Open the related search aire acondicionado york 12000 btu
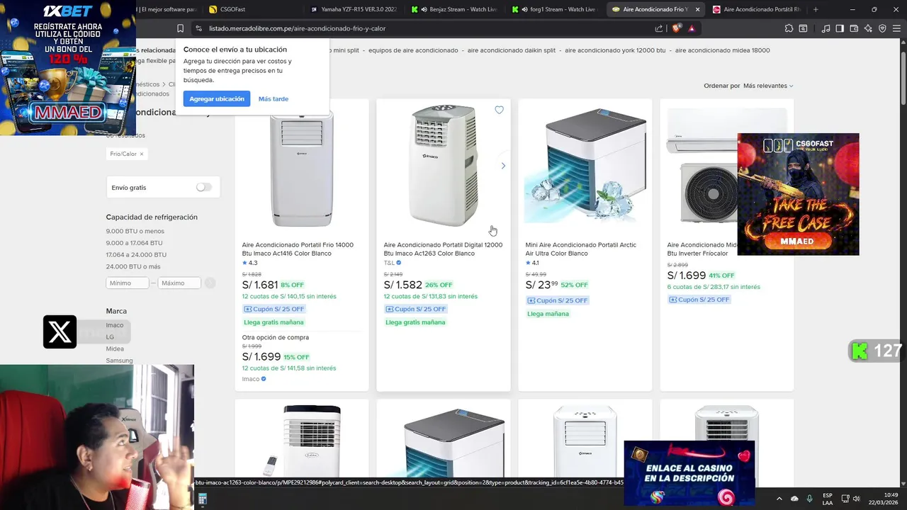The image size is (907, 510). (x=615, y=50)
